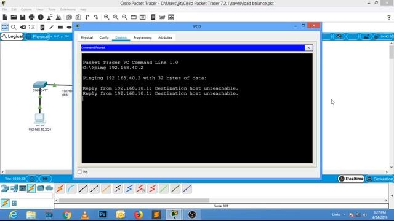Open the Help question mark icon
The height and width of the screenshot is (221, 394).
(x=389, y=17)
